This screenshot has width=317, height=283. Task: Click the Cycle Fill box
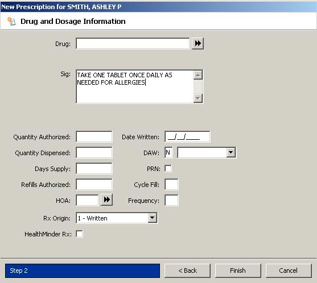(171, 185)
